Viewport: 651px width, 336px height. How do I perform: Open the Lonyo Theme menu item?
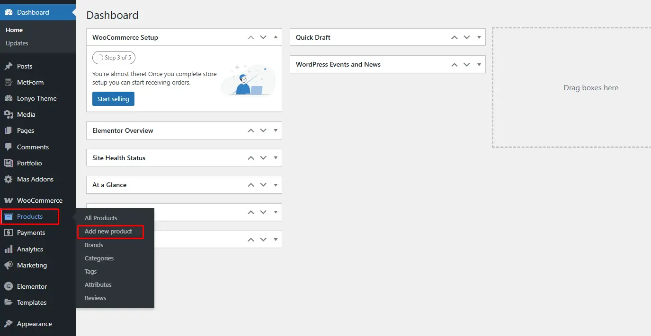pos(38,98)
